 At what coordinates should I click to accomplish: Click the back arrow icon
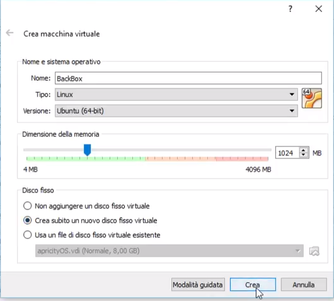(9, 33)
